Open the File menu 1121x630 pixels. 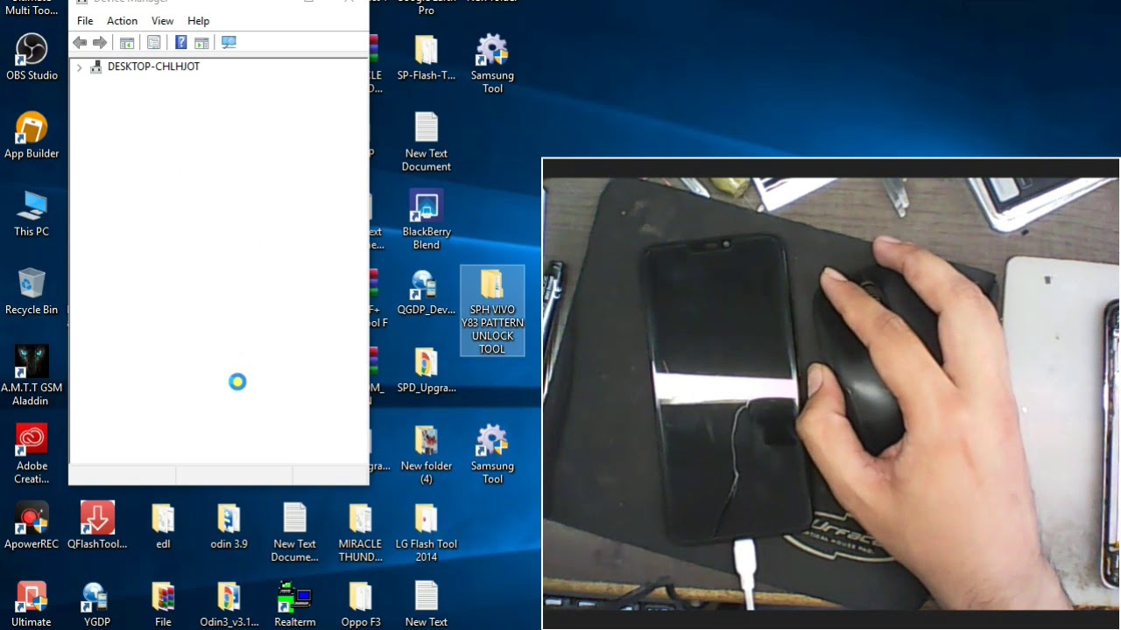pos(85,21)
